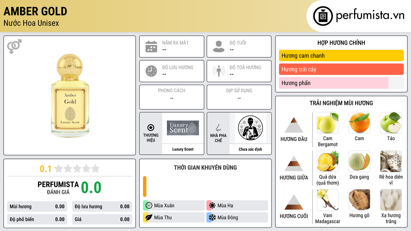Viewport: 411px width, 231px height.
Task: Open the Amber Gold bottle image
Action: [x=70, y=95]
